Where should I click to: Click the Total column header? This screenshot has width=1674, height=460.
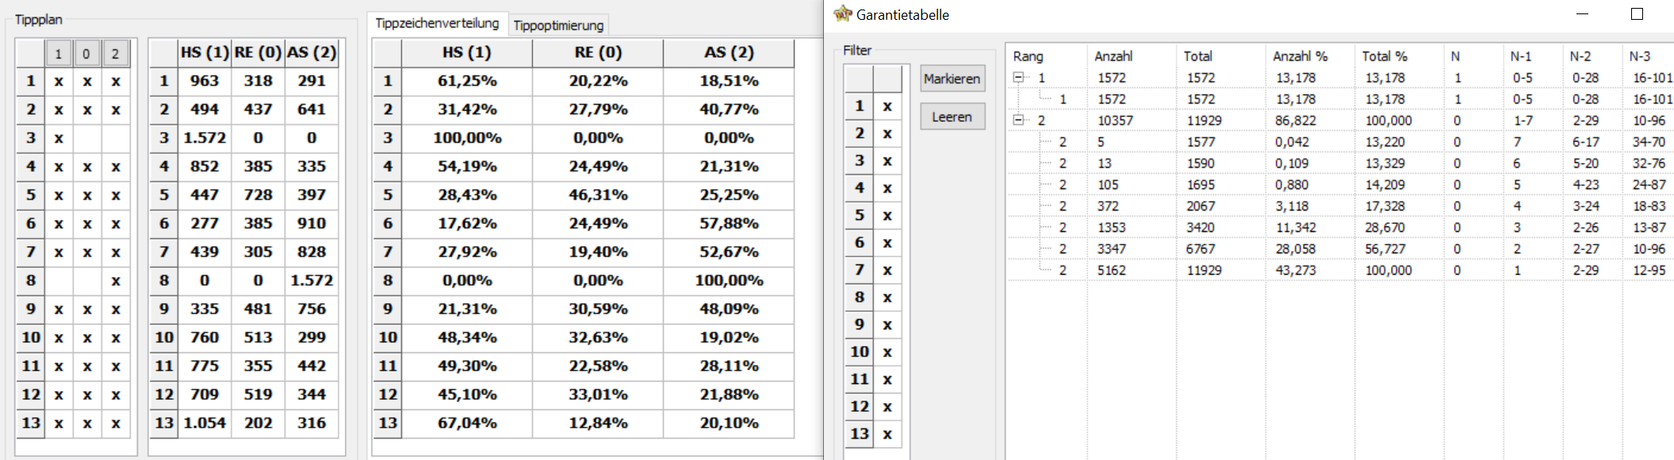1197,56
